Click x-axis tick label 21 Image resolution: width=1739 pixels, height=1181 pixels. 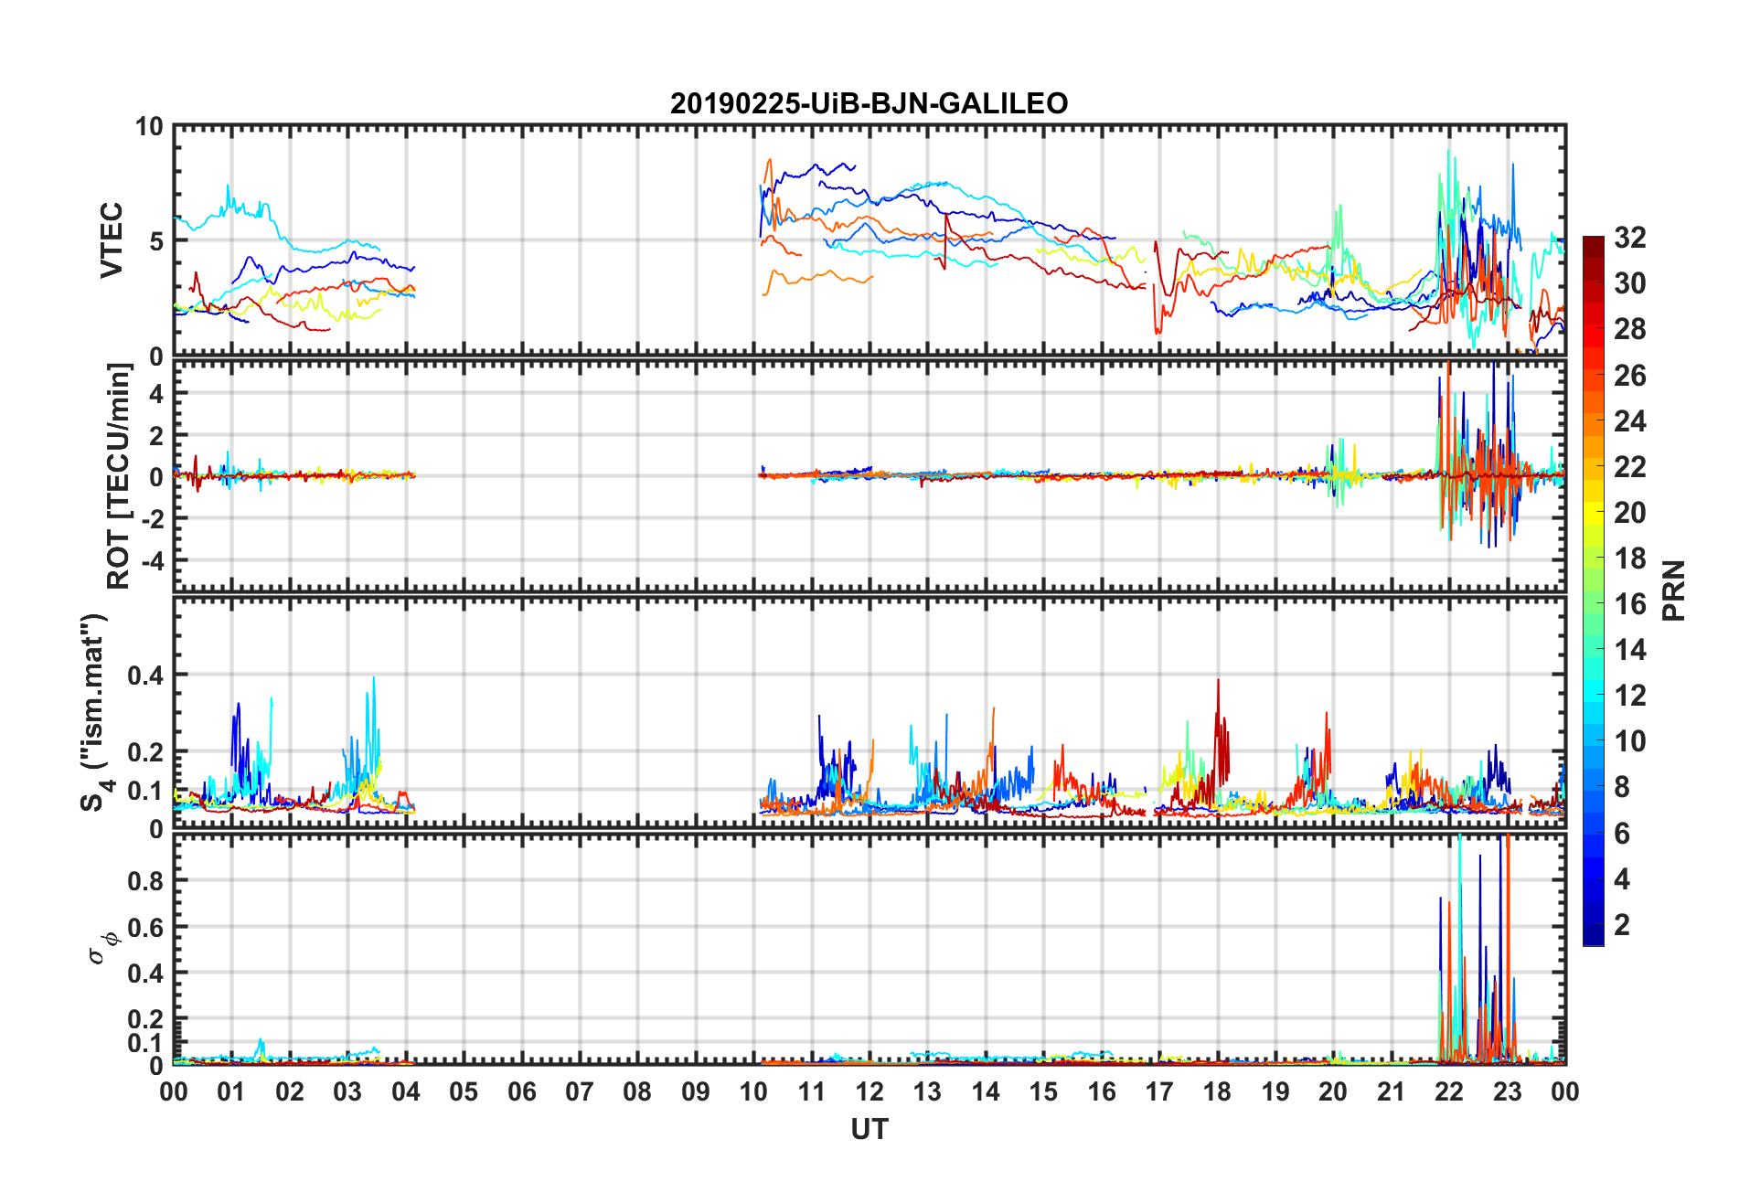1392,1091
